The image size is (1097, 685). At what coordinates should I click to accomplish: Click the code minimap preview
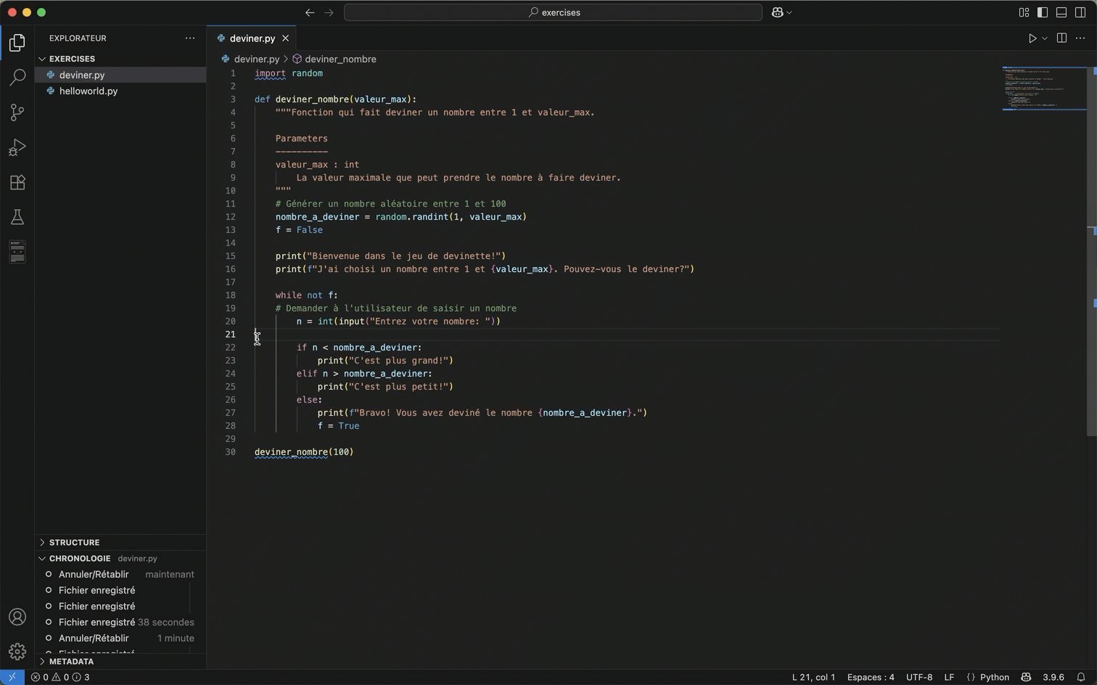click(1044, 88)
